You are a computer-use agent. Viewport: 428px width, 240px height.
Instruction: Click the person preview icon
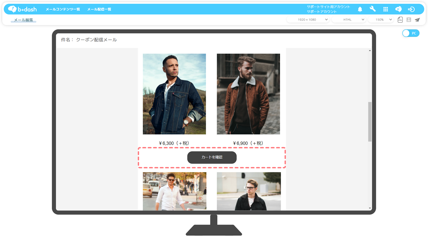click(409, 20)
